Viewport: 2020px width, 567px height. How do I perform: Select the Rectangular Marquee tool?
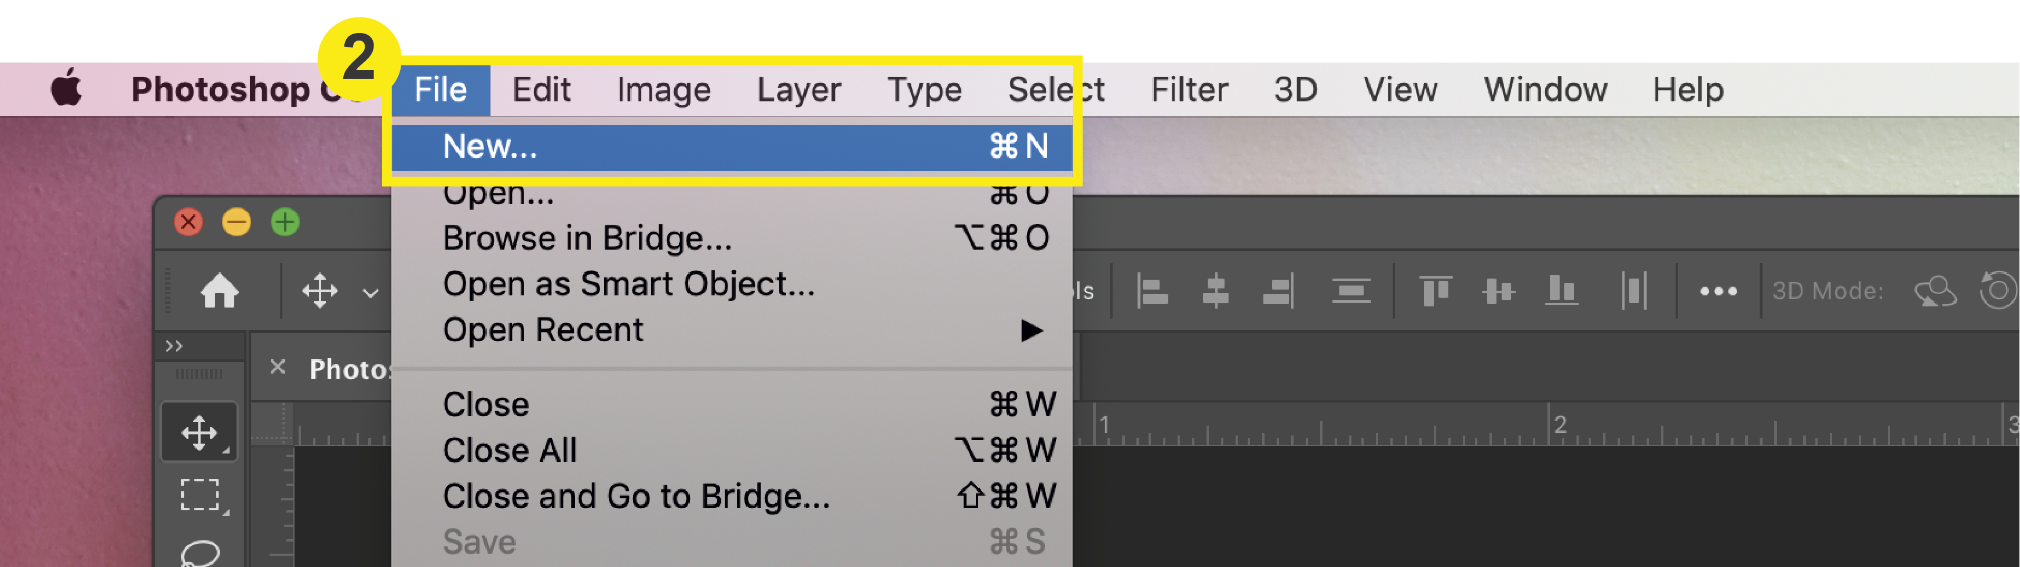[201, 495]
